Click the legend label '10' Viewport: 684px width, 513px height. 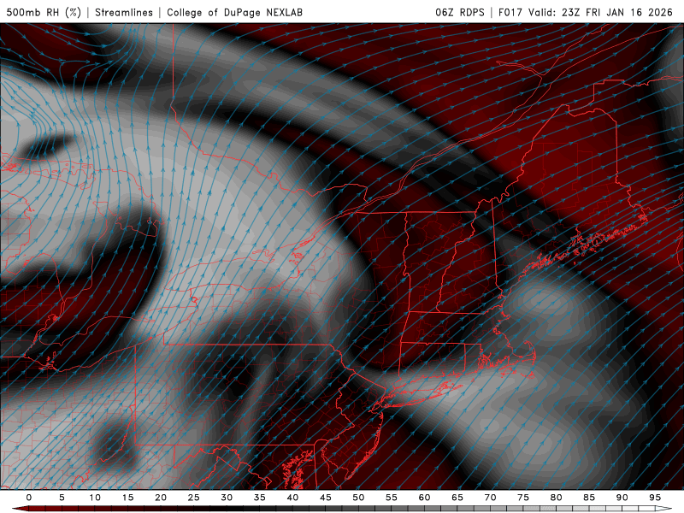click(95, 498)
